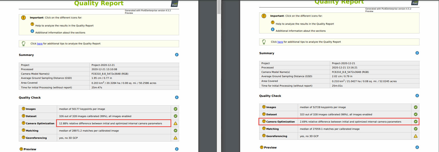The width and height of the screenshot is (439, 152).
Task: Click help icon beside Camera Optimization in right report
Action: [264, 121]
